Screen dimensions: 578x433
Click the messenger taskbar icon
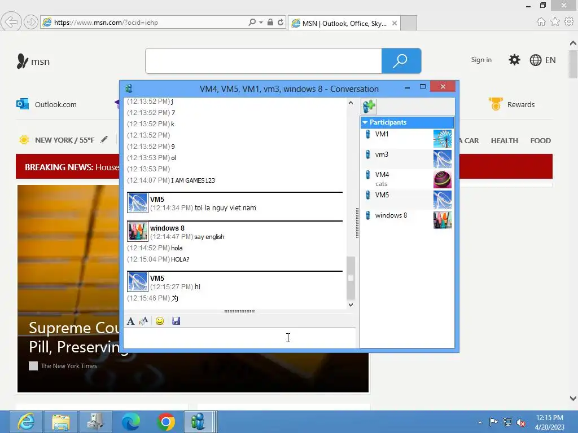199,422
